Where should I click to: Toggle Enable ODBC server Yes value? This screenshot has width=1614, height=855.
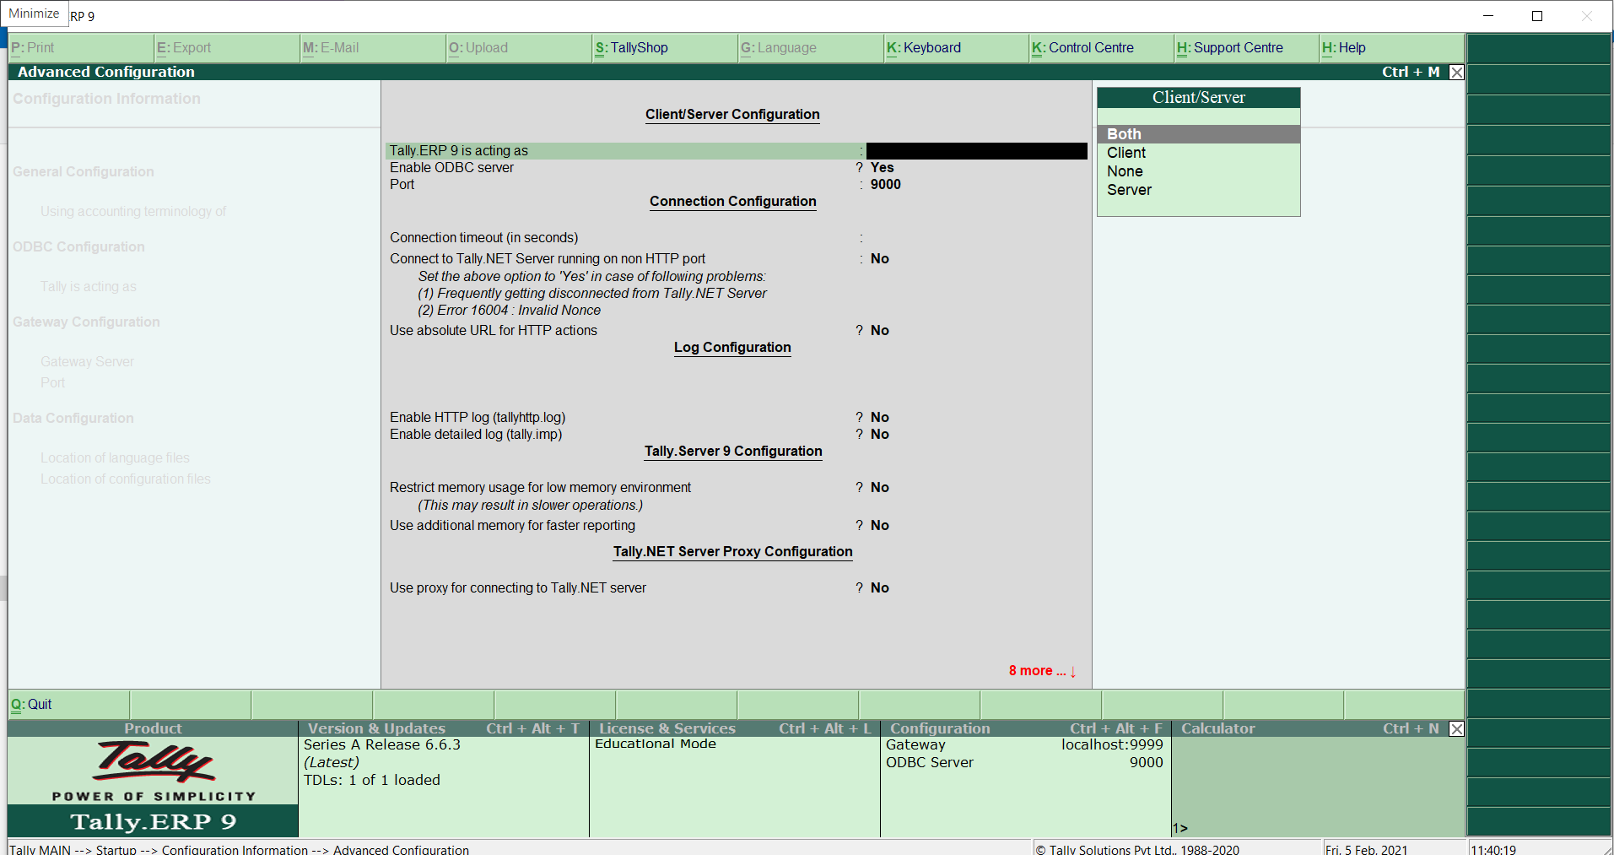tap(882, 168)
